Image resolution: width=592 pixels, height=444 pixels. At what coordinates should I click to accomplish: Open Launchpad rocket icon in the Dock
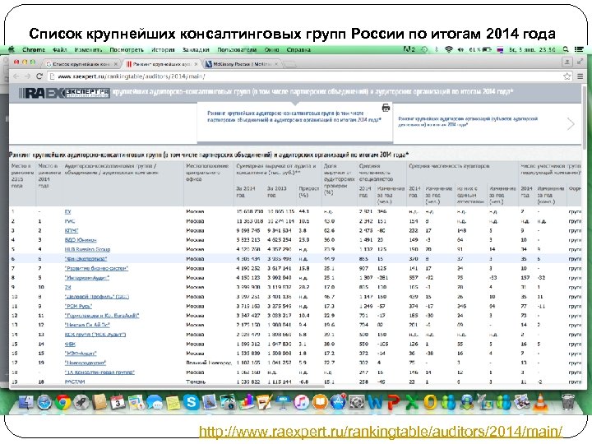(81, 402)
